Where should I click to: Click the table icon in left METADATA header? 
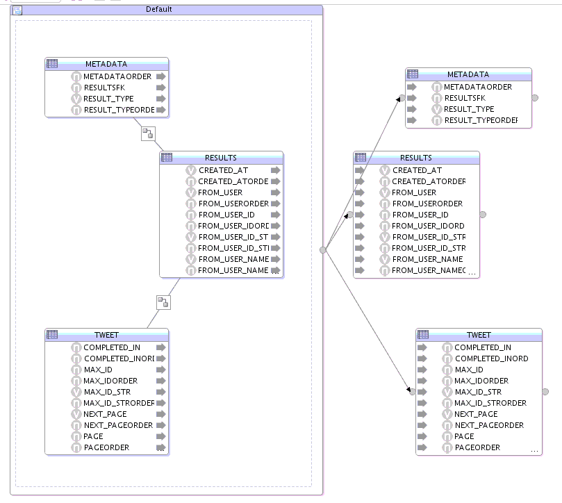(51, 63)
